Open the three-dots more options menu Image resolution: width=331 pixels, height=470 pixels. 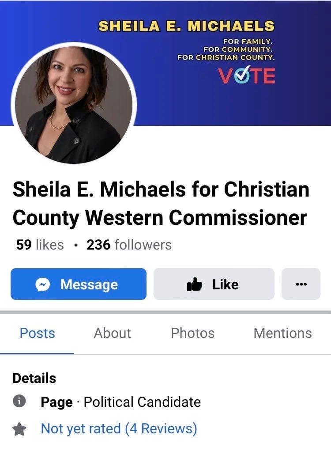(301, 284)
